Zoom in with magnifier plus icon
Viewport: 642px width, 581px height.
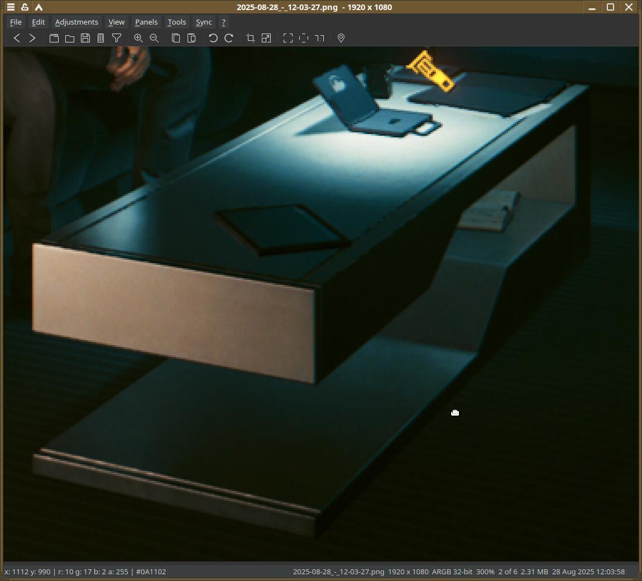138,38
